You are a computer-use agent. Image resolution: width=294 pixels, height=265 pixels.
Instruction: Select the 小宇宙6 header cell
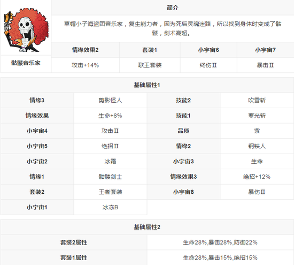click(x=208, y=50)
